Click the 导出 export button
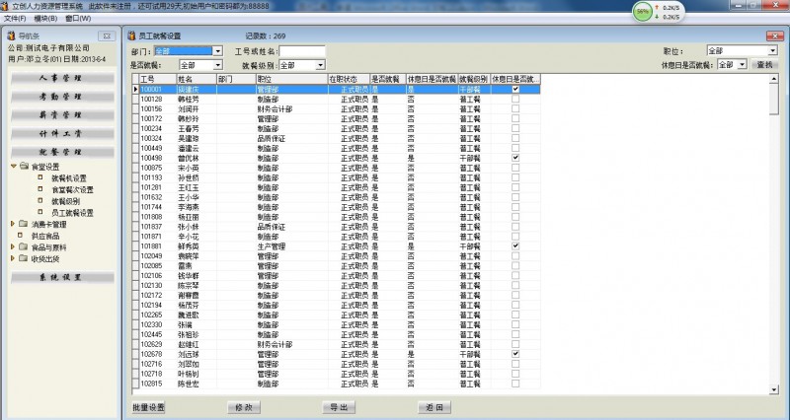Screen dimensions: 790x420 pyautogui.click(x=338, y=406)
